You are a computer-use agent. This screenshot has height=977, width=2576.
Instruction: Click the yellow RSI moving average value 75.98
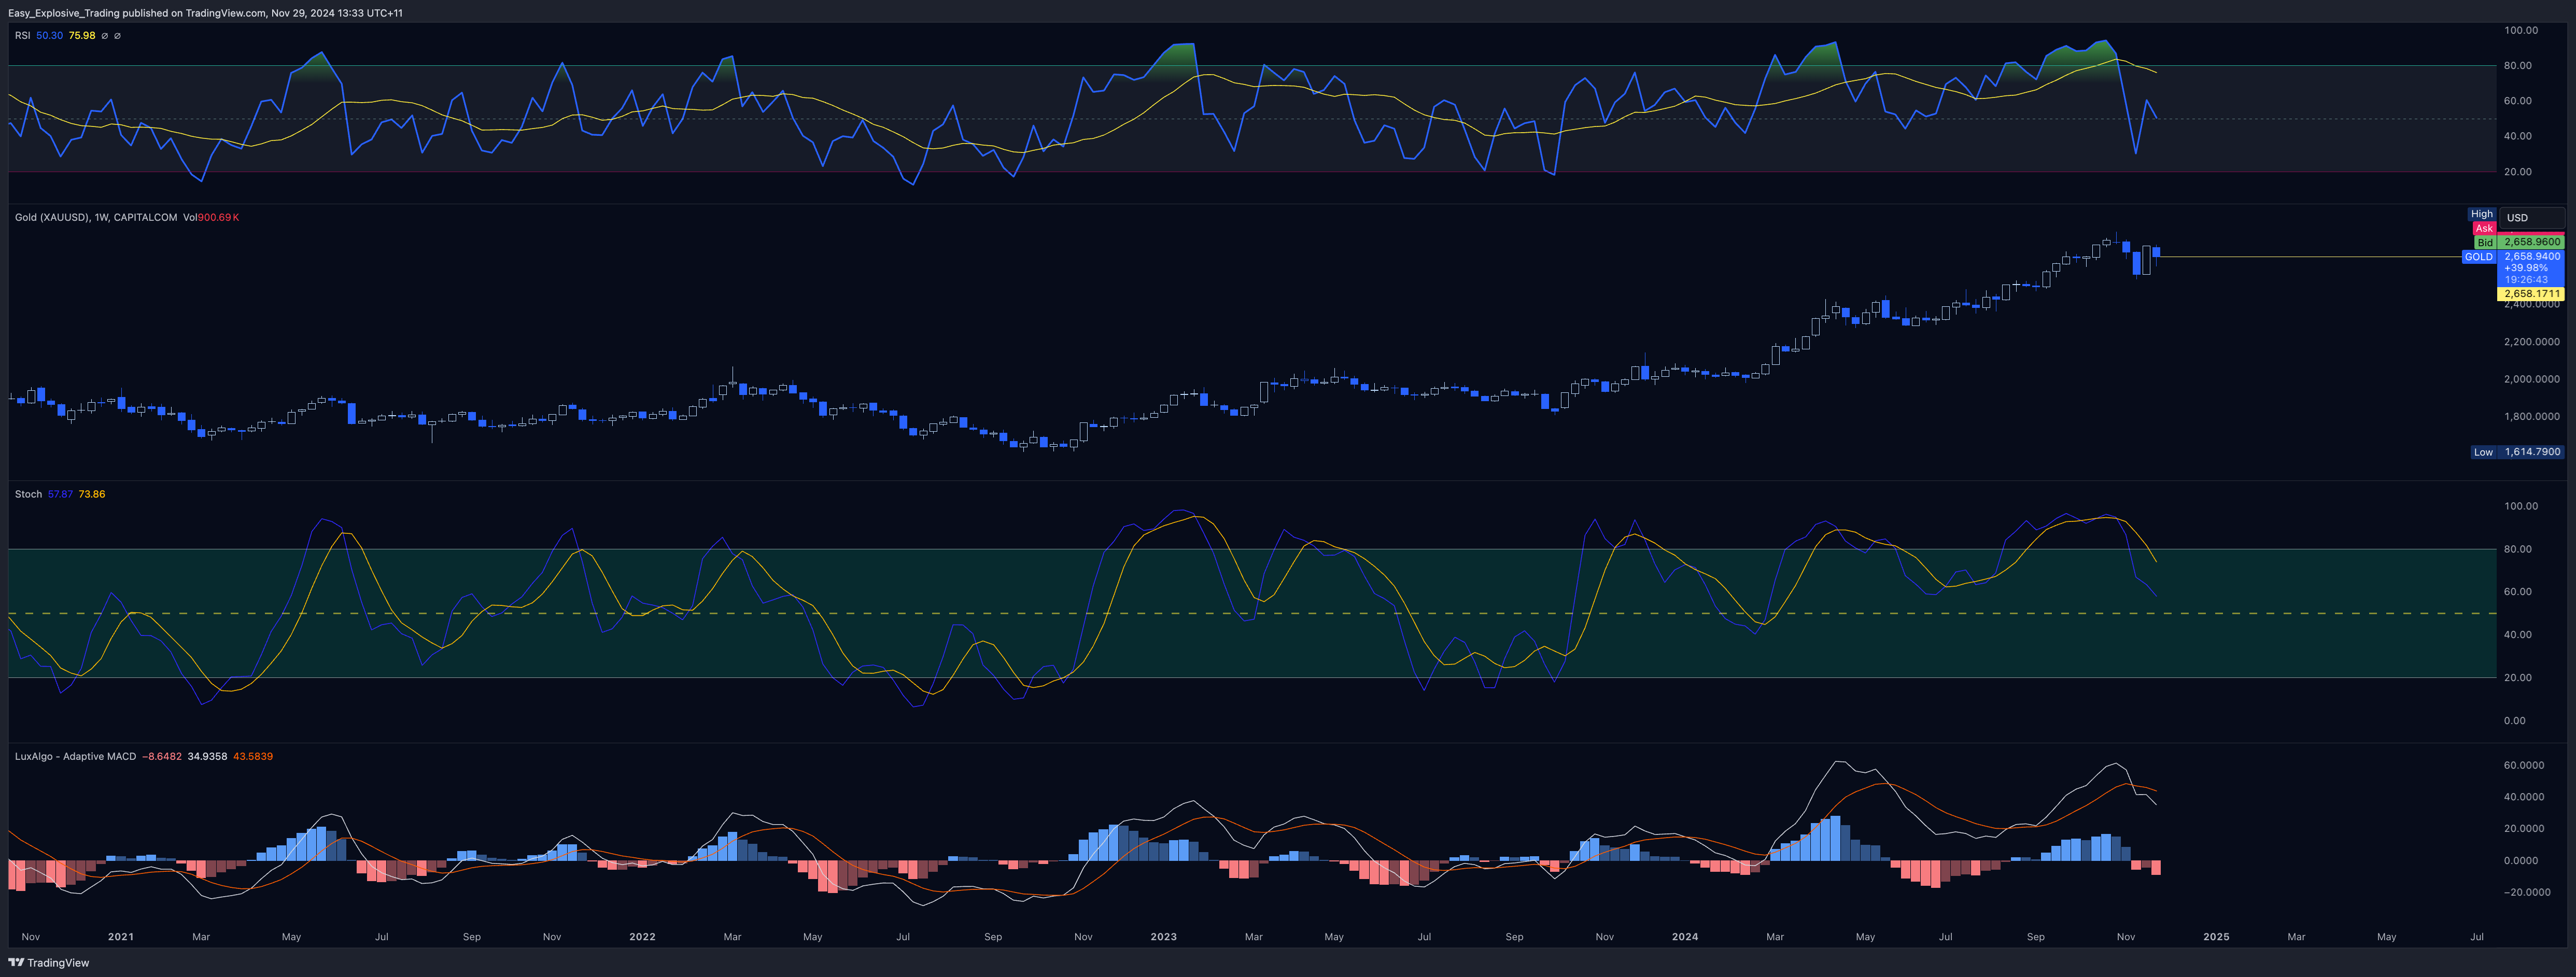point(82,36)
